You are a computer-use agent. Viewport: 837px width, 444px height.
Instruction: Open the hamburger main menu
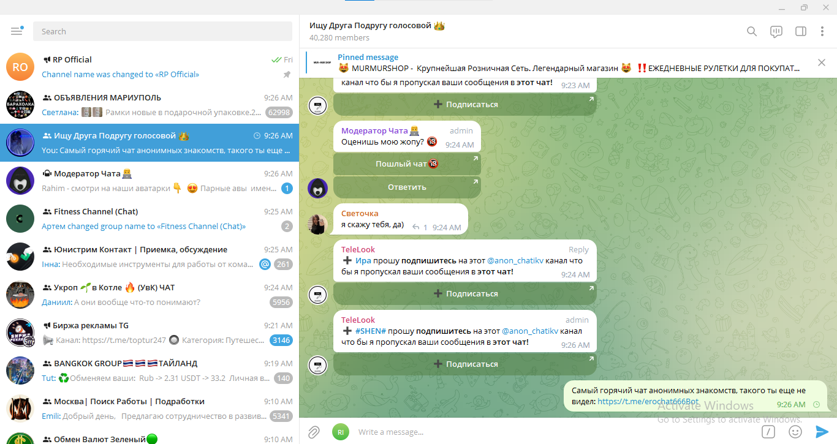[x=17, y=31]
